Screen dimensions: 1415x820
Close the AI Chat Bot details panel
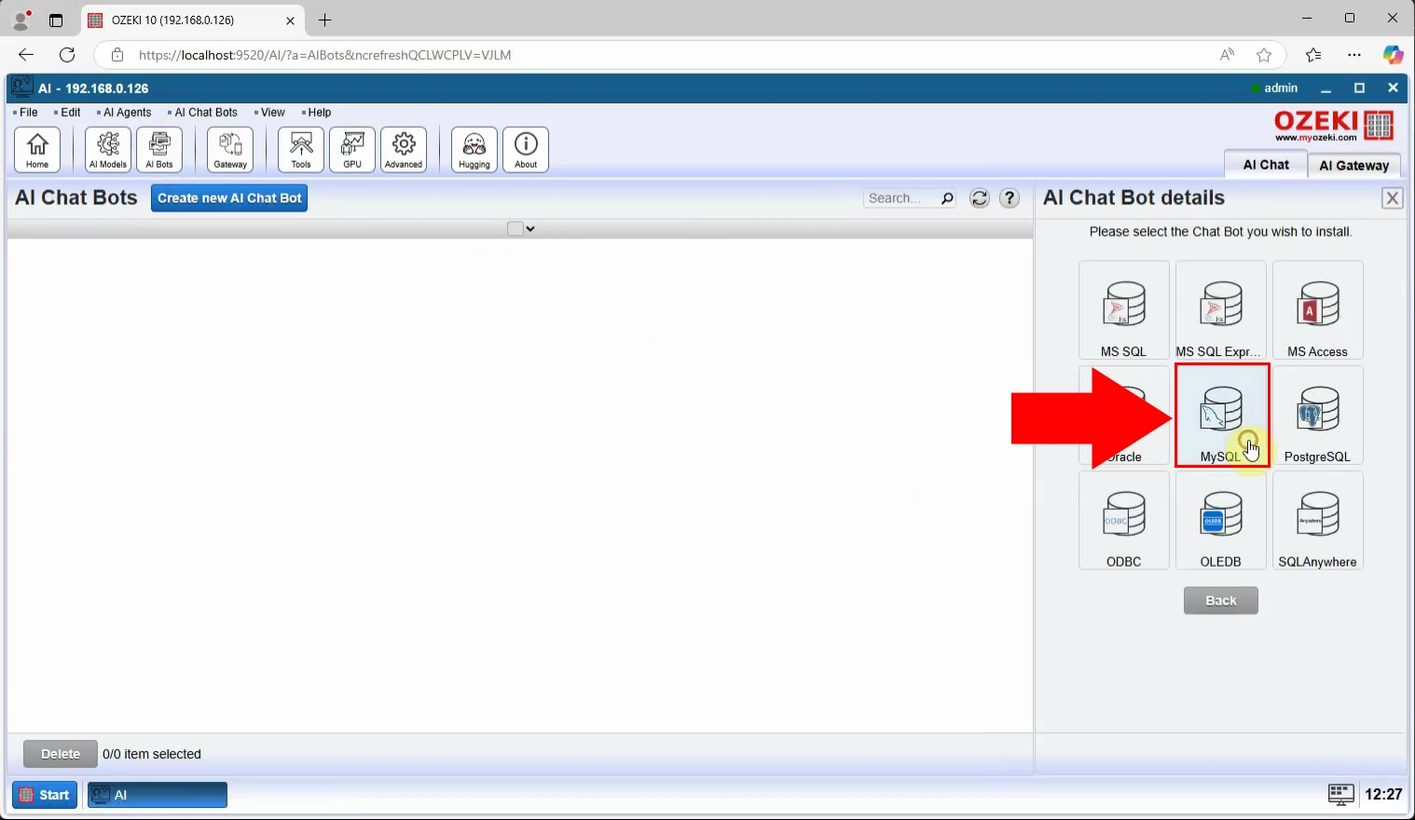(x=1393, y=198)
